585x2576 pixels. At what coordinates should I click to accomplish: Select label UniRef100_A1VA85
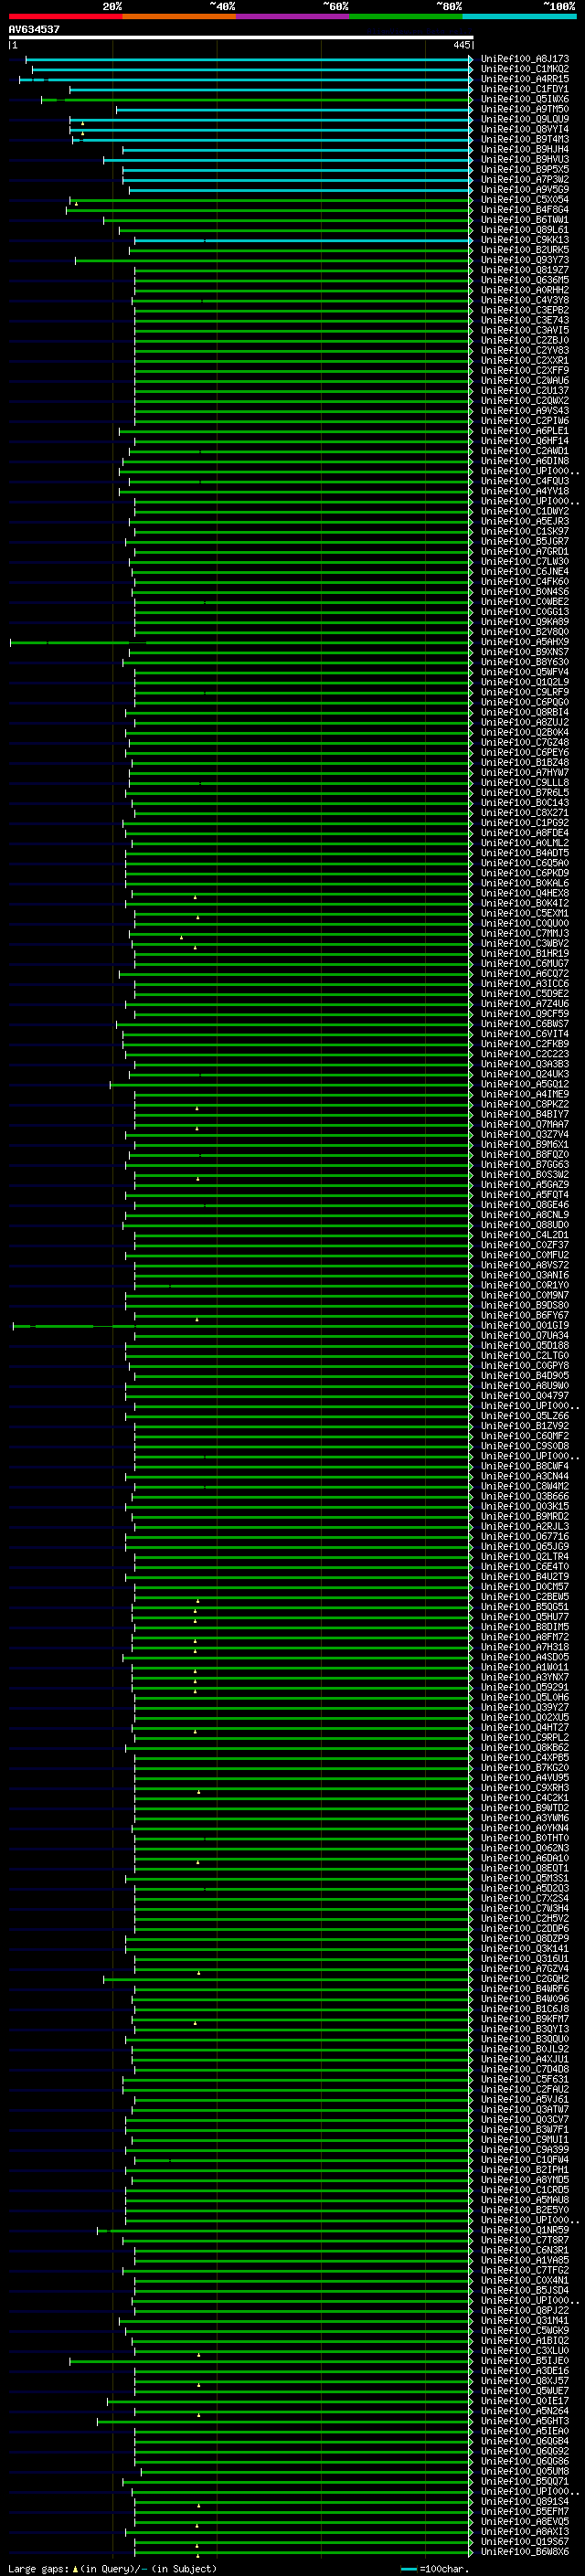[525, 2260]
